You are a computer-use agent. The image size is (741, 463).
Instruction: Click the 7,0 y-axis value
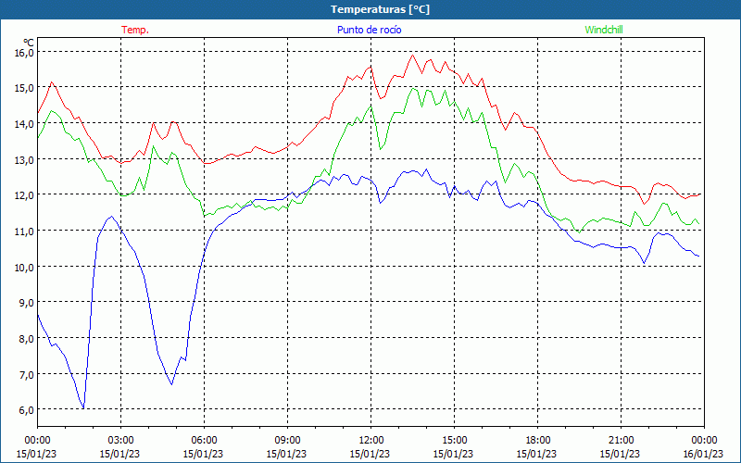[26, 374]
